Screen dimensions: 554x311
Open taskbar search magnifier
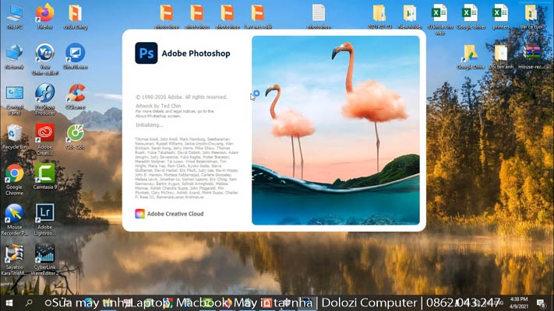pos(29,302)
